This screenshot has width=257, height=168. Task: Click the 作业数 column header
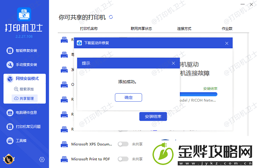227,29
